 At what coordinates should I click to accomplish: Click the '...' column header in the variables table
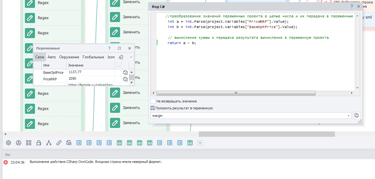tap(118, 65)
